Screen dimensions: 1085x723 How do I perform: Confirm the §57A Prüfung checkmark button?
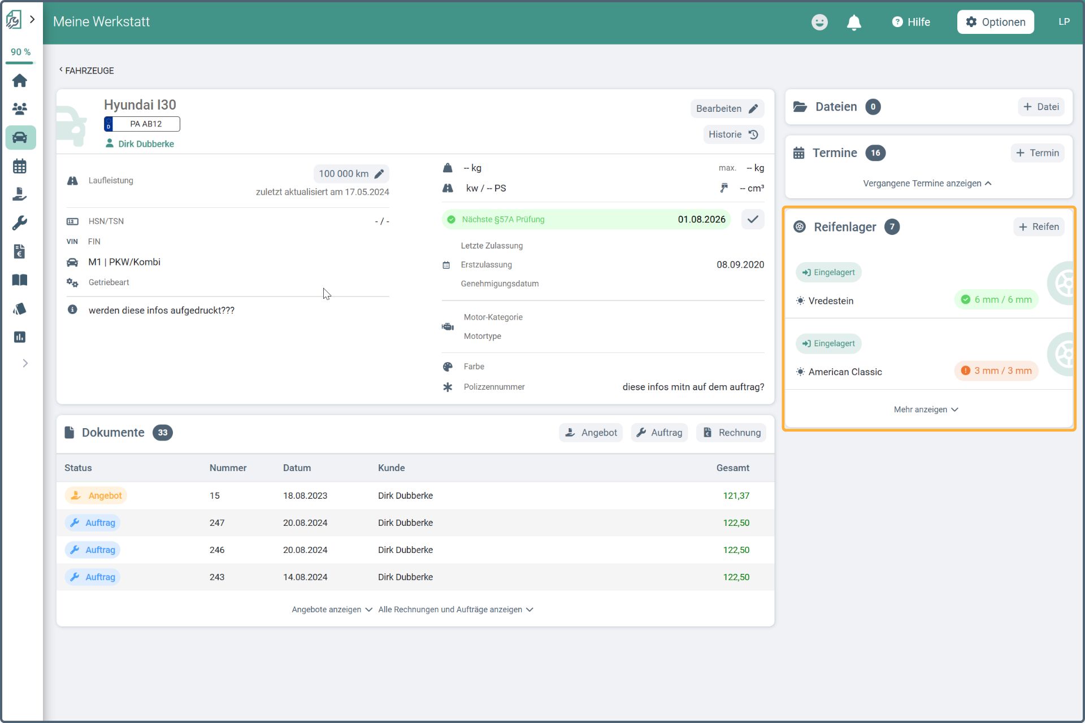(752, 219)
